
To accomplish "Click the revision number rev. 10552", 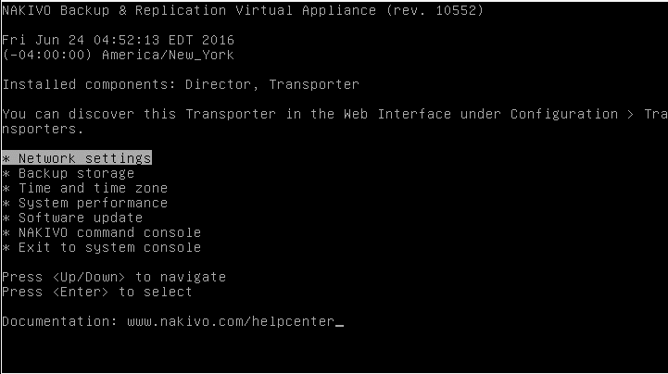I will [x=435, y=10].
